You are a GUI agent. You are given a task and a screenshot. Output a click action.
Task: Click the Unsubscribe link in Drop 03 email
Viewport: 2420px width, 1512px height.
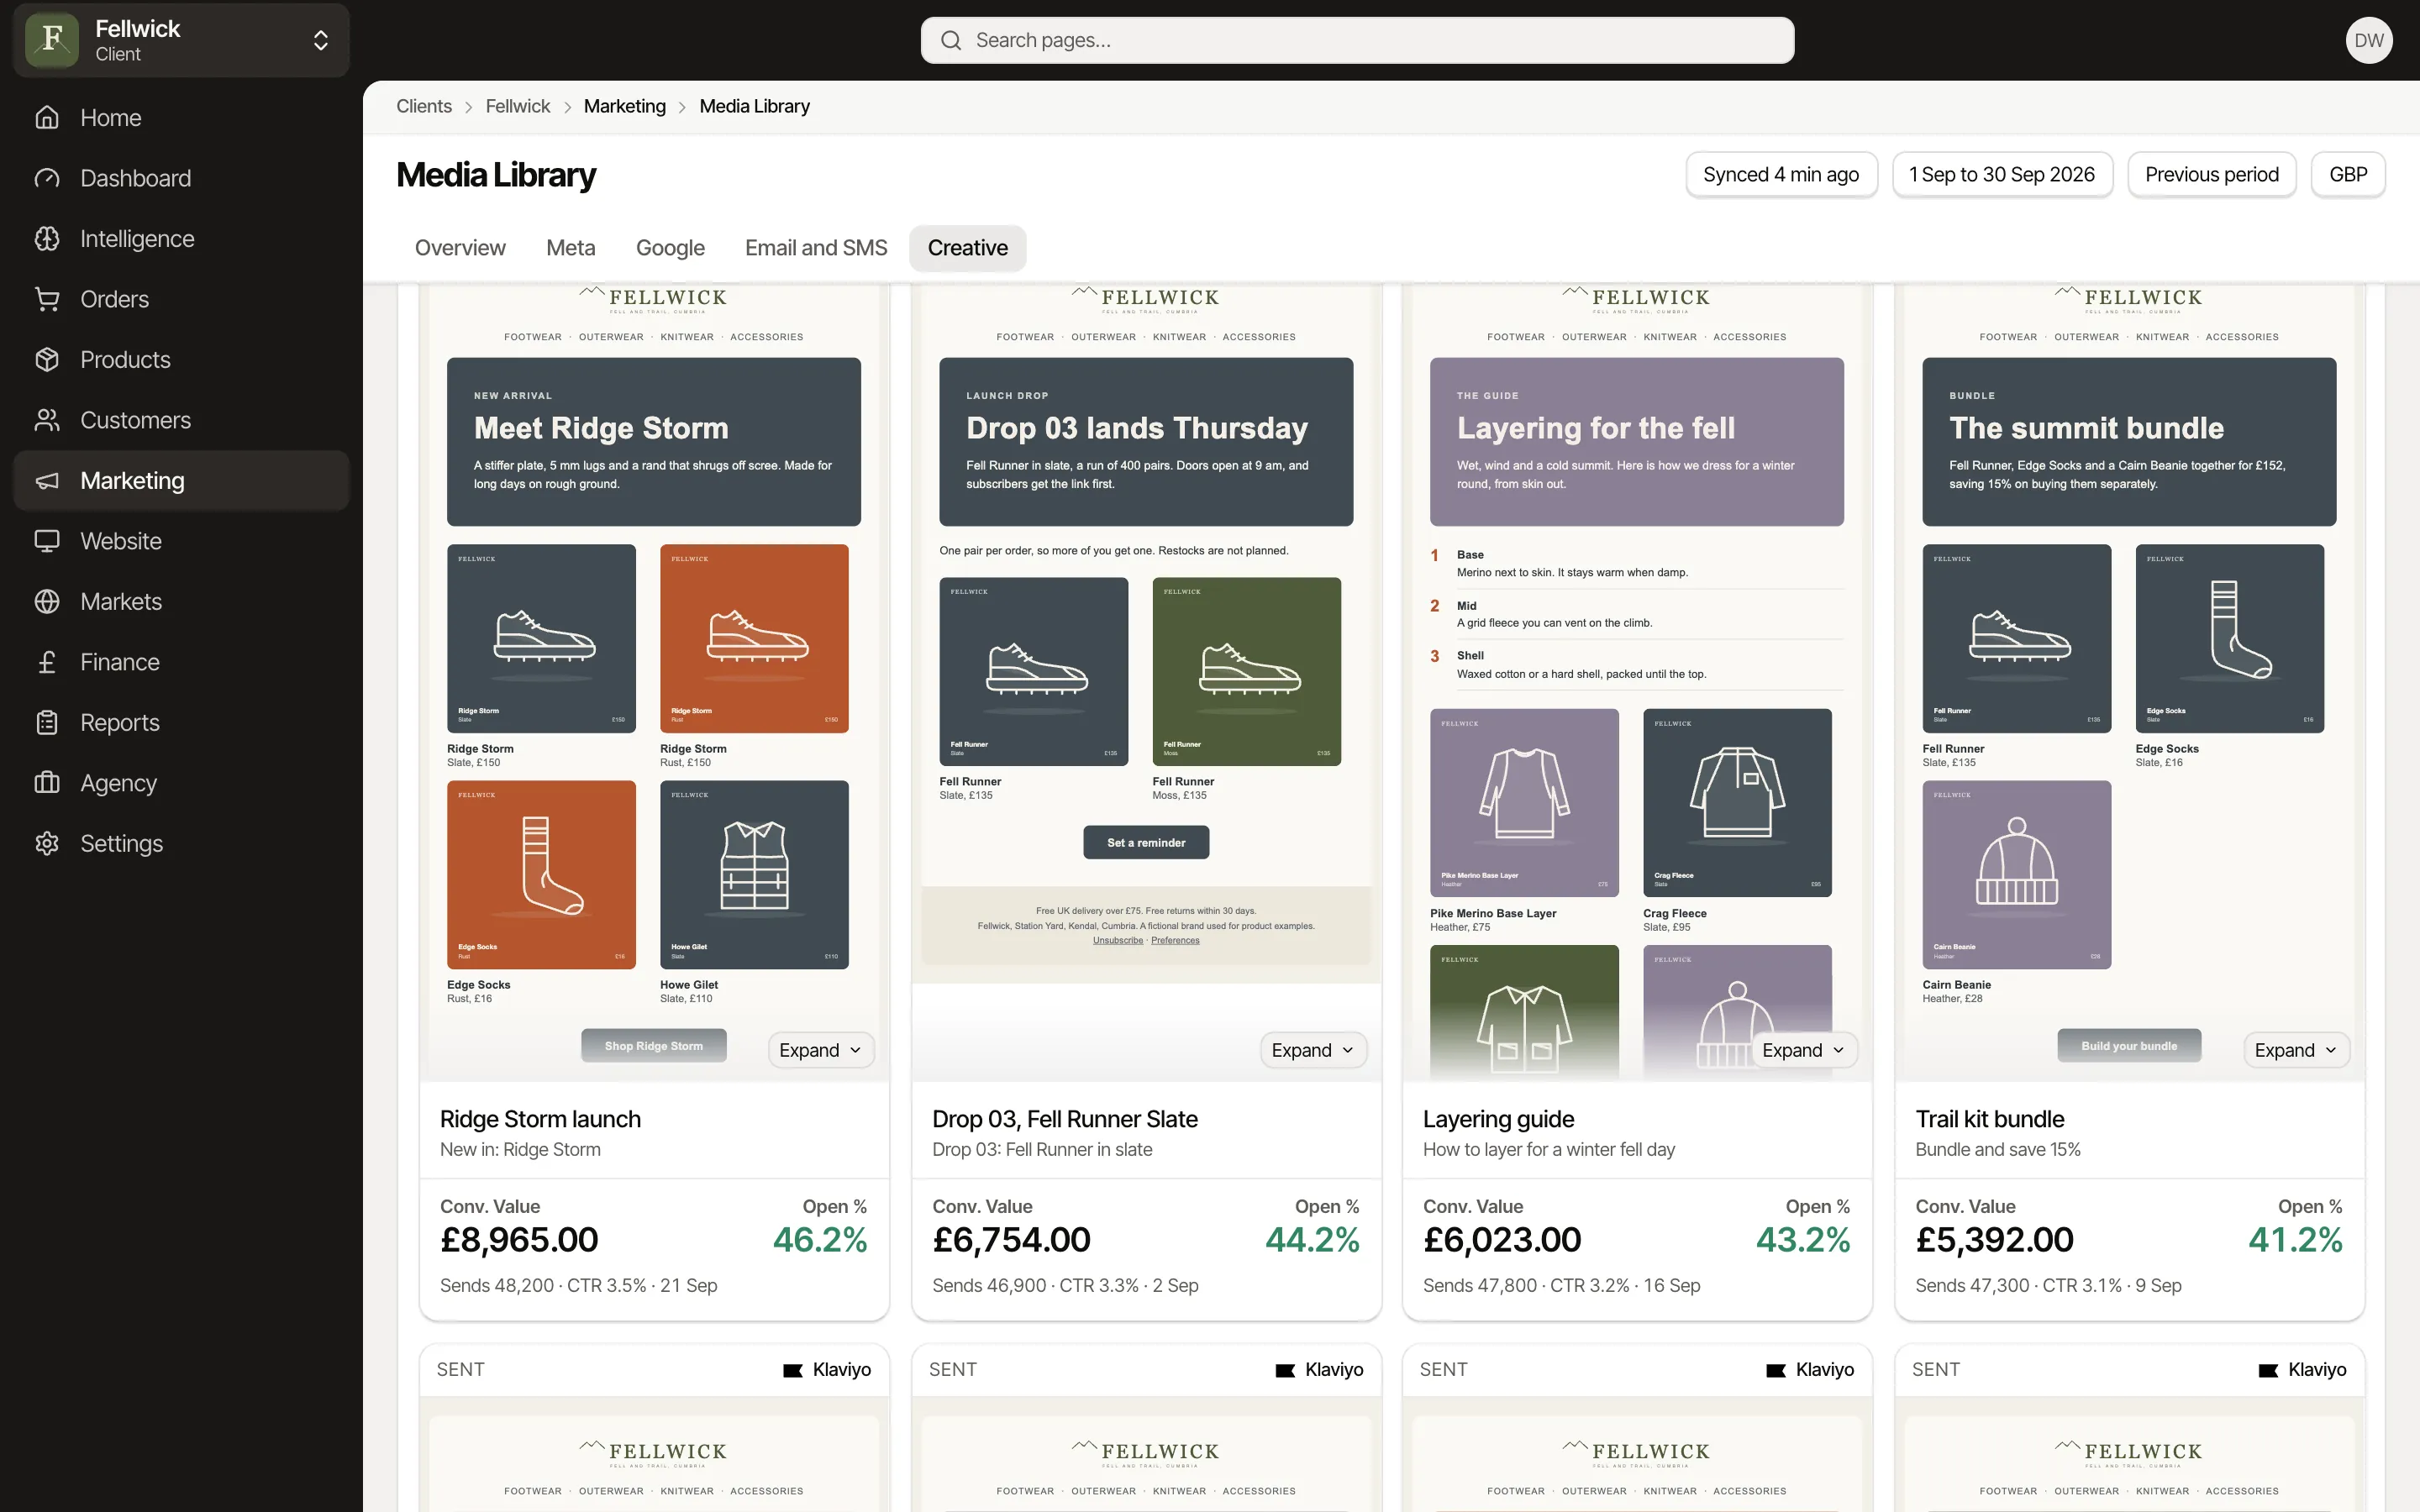(x=1118, y=941)
